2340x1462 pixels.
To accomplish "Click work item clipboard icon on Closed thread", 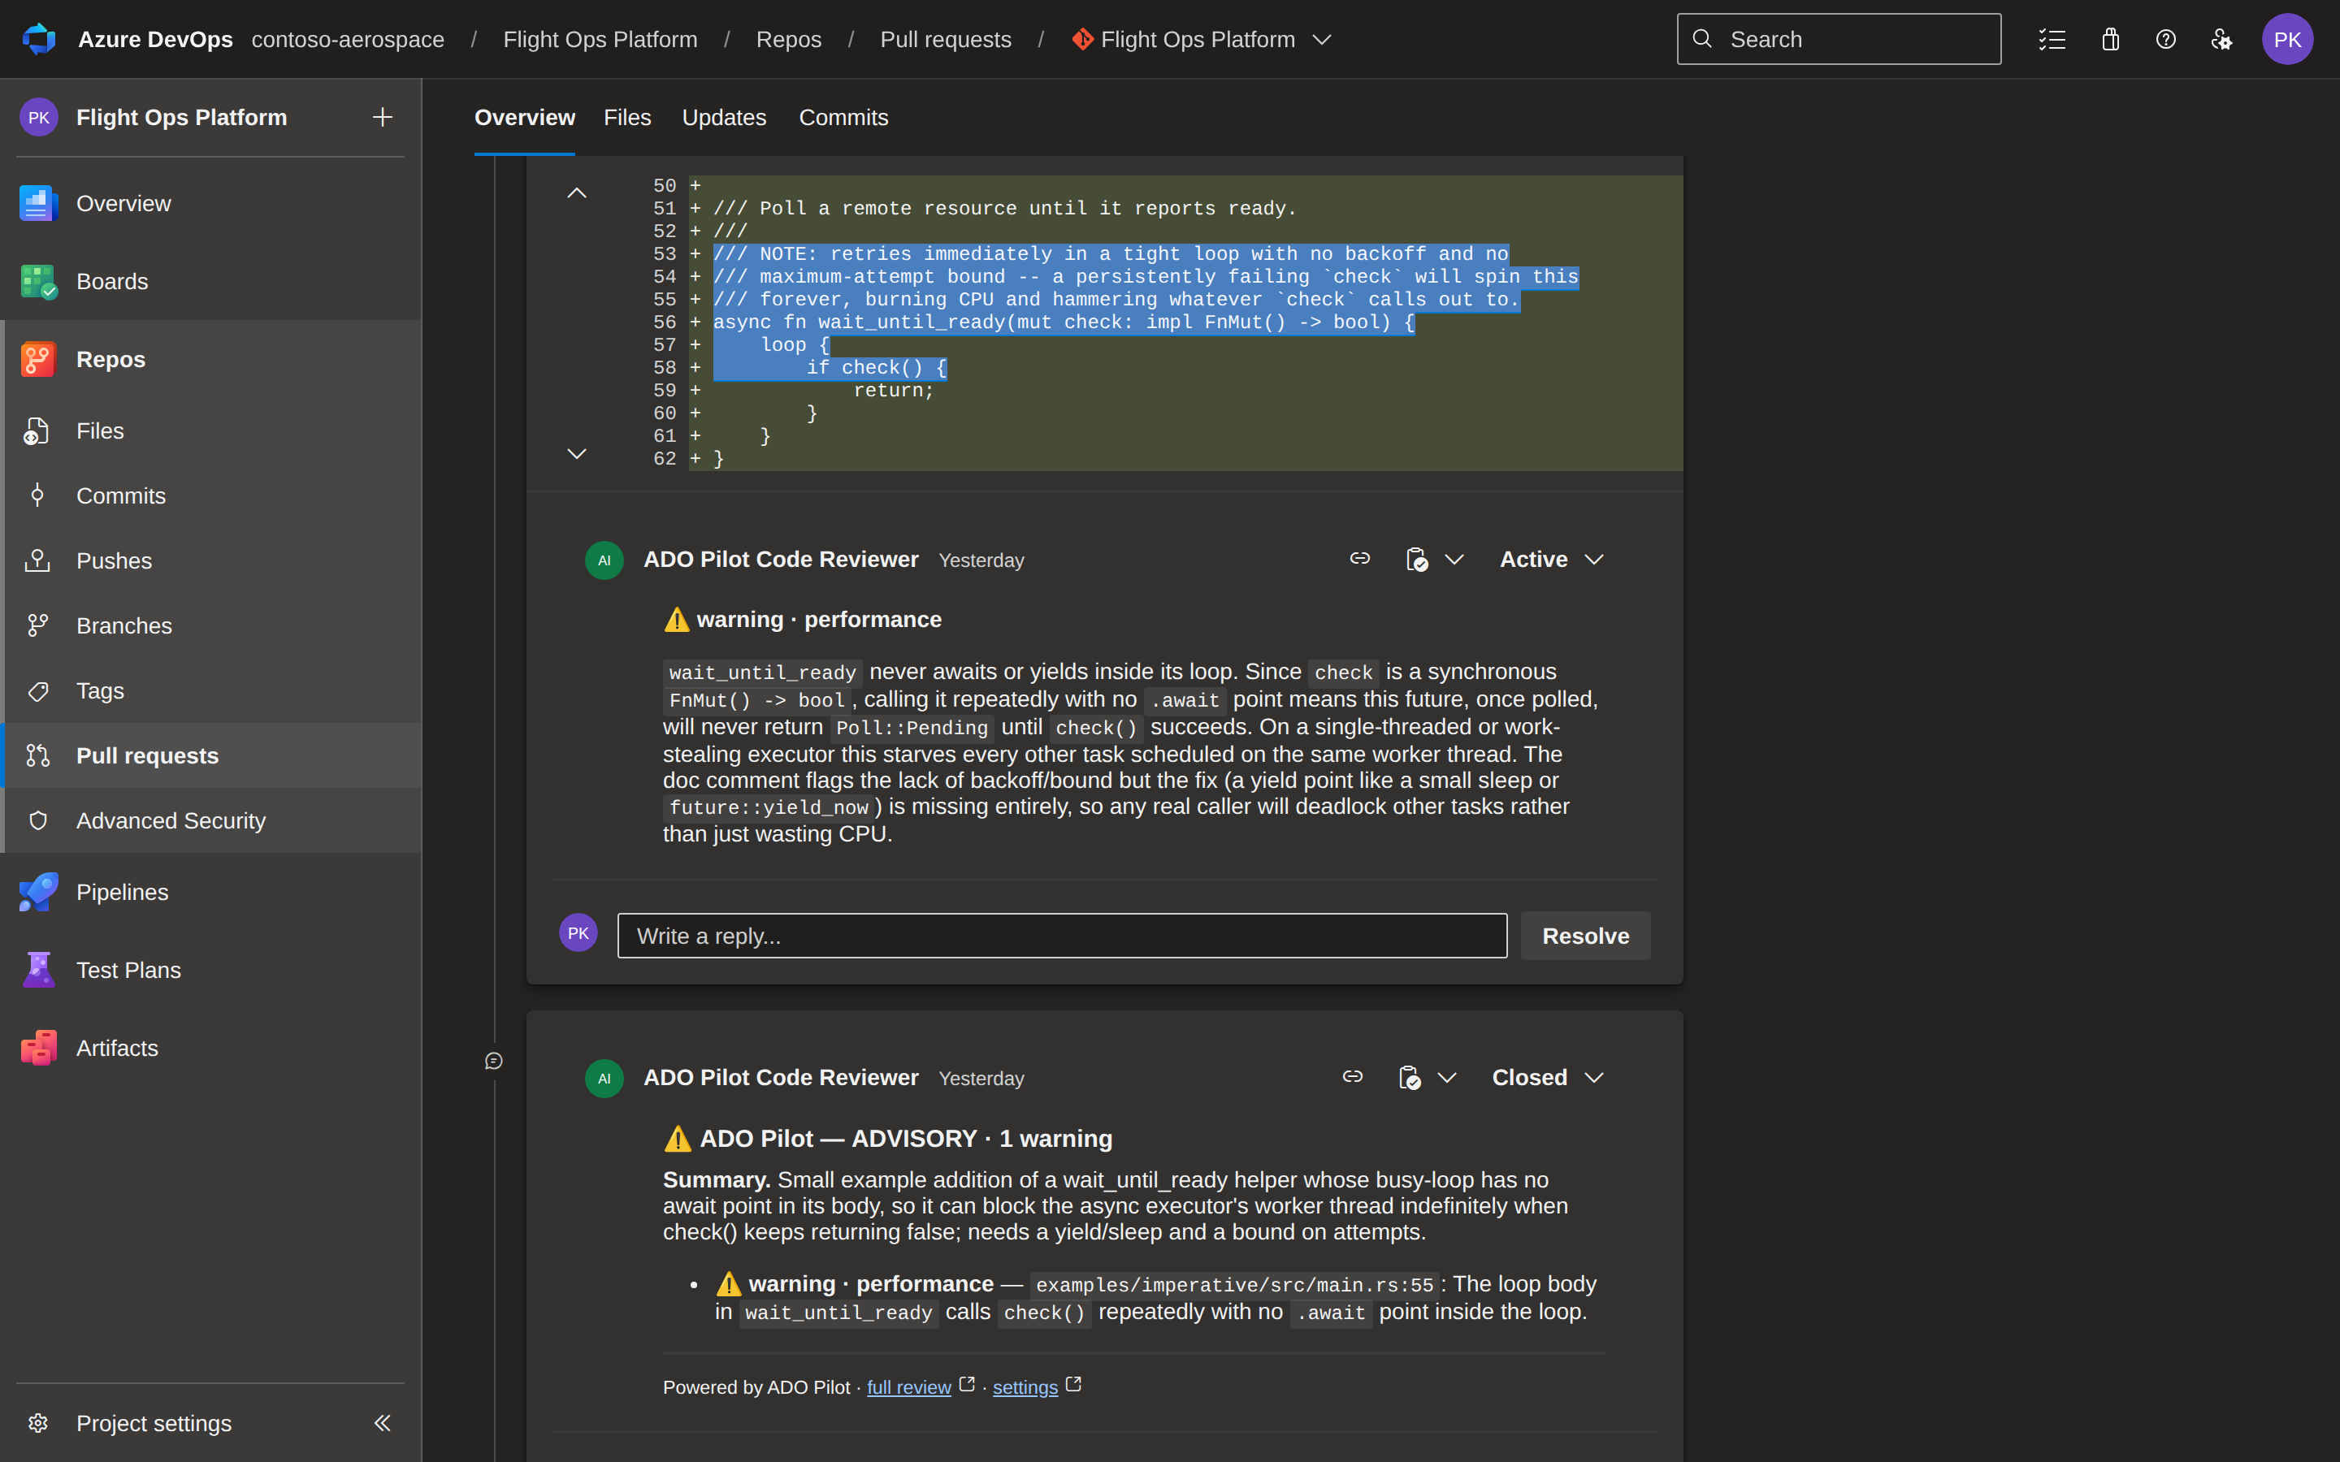I will [x=1410, y=1077].
